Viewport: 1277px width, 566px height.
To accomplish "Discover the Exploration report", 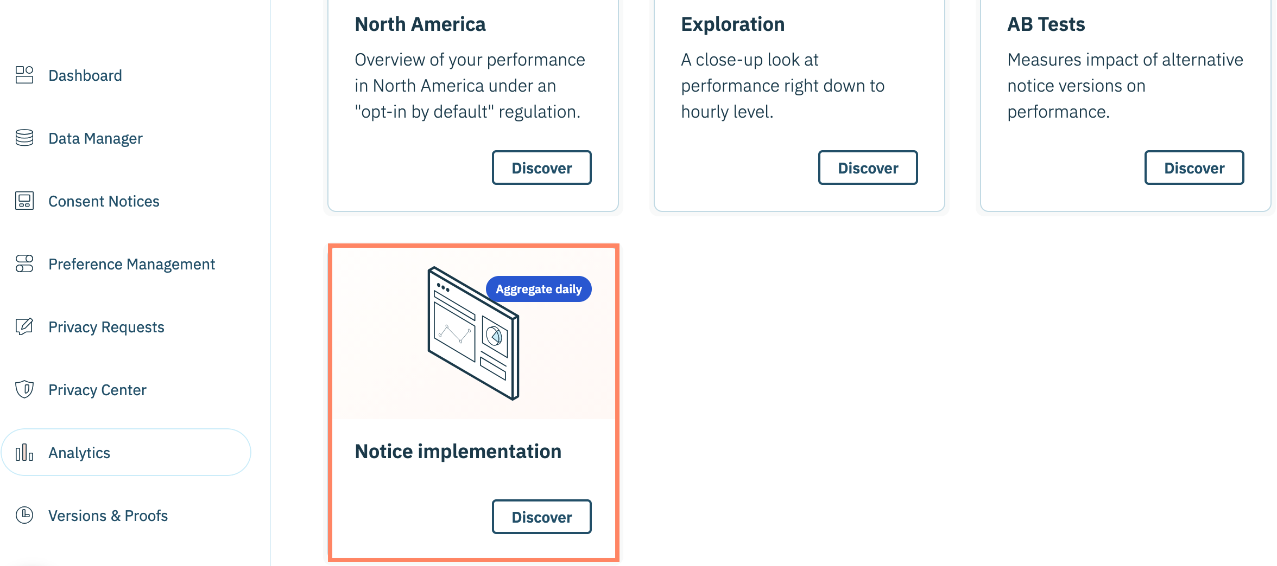I will [868, 168].
